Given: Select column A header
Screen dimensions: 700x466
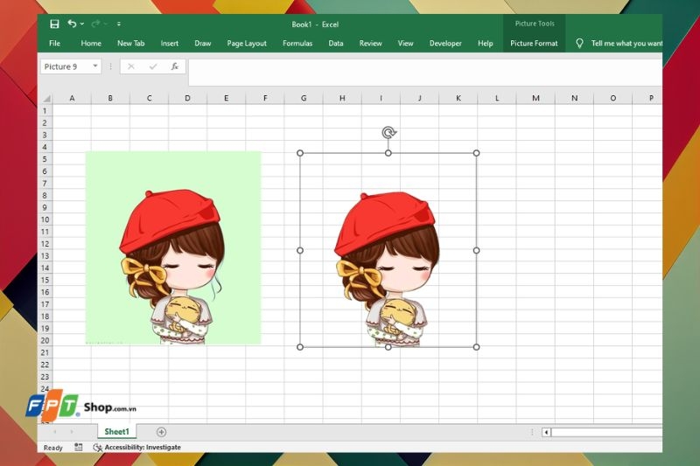Looking at the screenshot, I should (72, 98).
